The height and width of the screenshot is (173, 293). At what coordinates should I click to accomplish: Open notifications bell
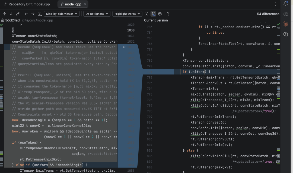[285, 4]
